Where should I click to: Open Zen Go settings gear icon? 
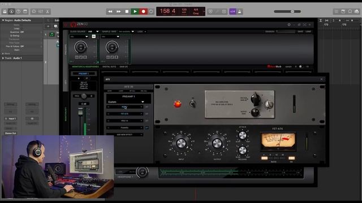pos(289,25)
